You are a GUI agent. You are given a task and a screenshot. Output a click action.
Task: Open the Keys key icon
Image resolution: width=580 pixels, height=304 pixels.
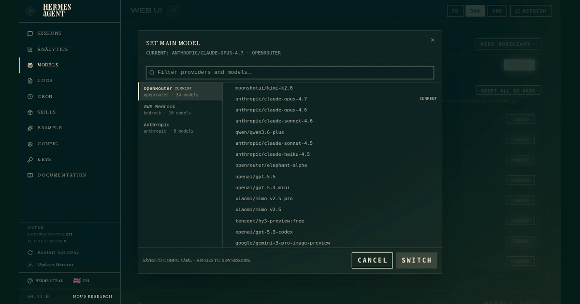click(30, 160)
